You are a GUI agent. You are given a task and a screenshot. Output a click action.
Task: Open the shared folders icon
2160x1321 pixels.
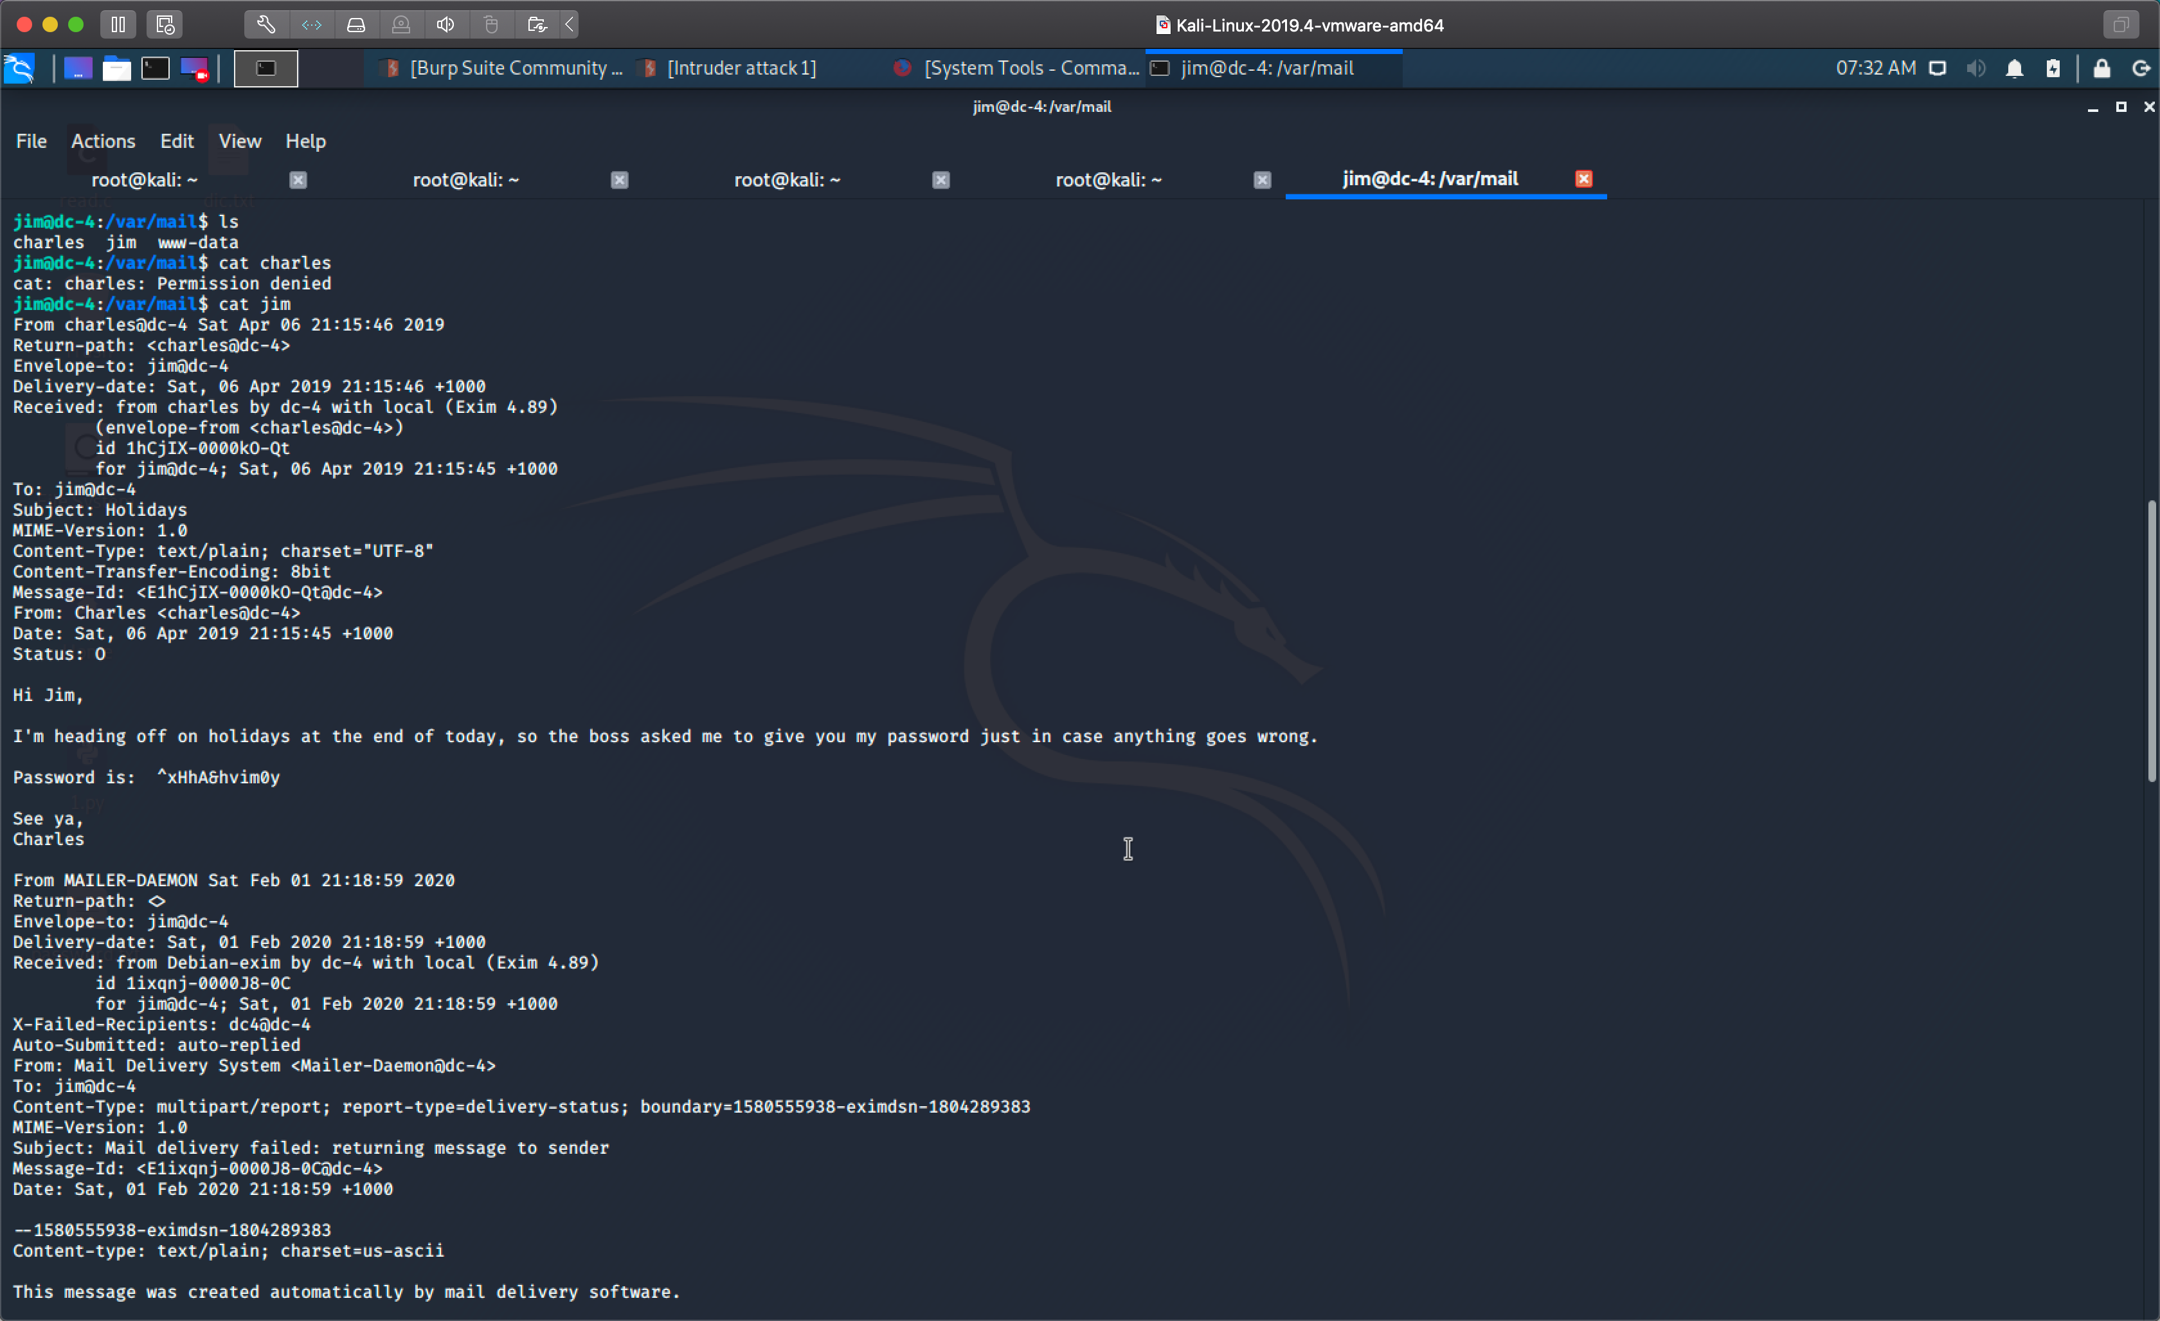[x=537, y=24]
